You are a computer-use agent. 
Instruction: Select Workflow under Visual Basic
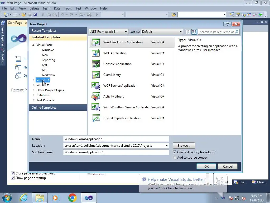(48, 75)
